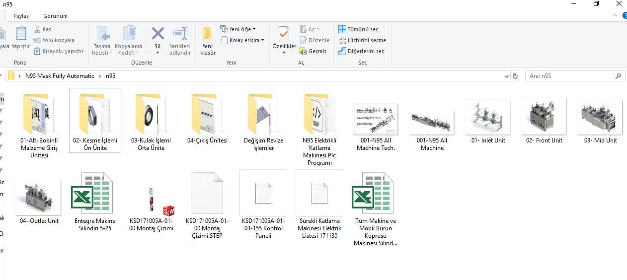
Task: Click the folder icon in address bar
Action: [x=11, y=76]
